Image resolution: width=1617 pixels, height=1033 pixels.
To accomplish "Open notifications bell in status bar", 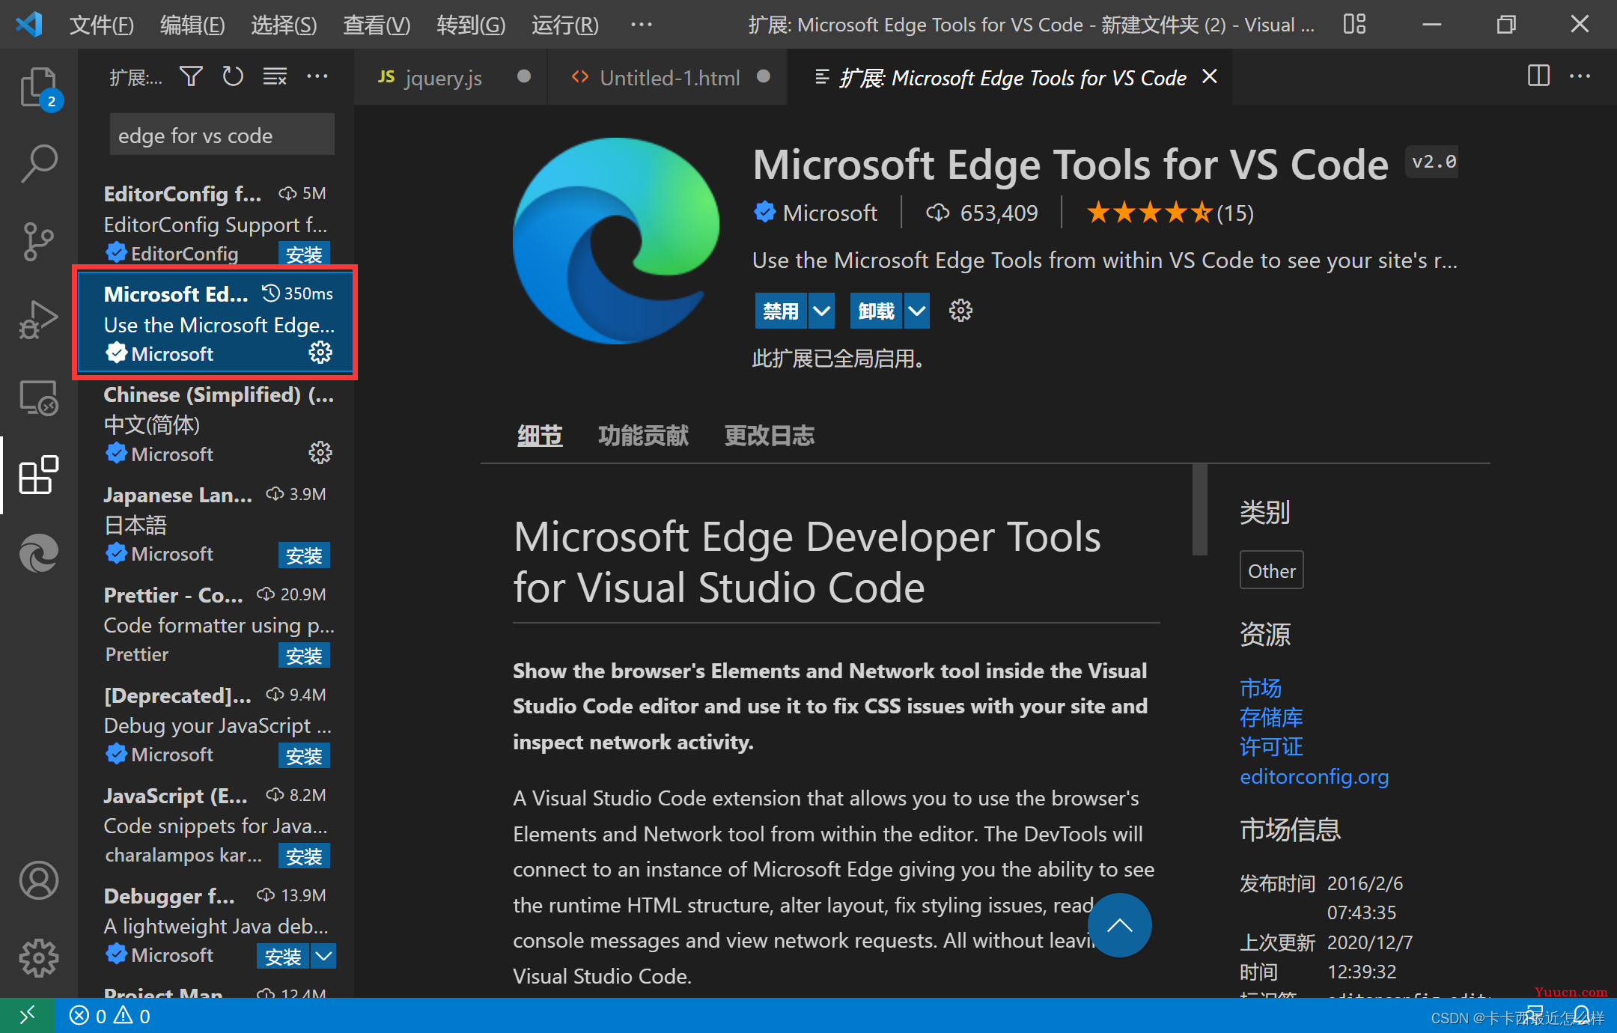I will 1582,1015.
